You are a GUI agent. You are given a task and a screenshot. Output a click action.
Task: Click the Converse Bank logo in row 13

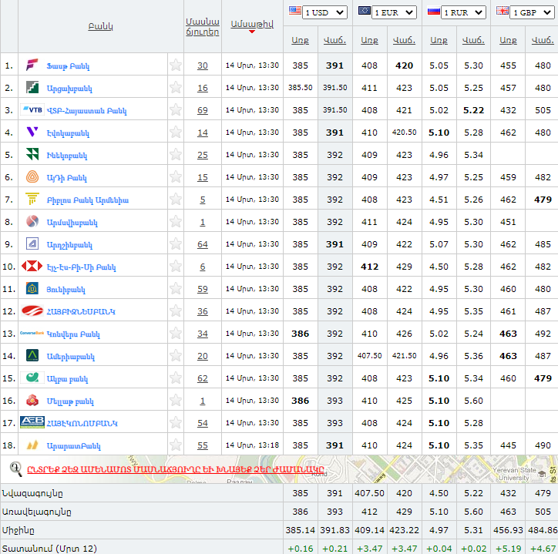(x=32, y=334)
